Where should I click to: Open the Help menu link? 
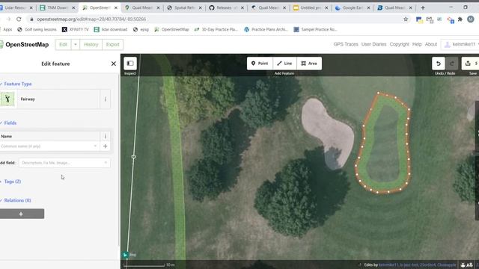(417, 44)
